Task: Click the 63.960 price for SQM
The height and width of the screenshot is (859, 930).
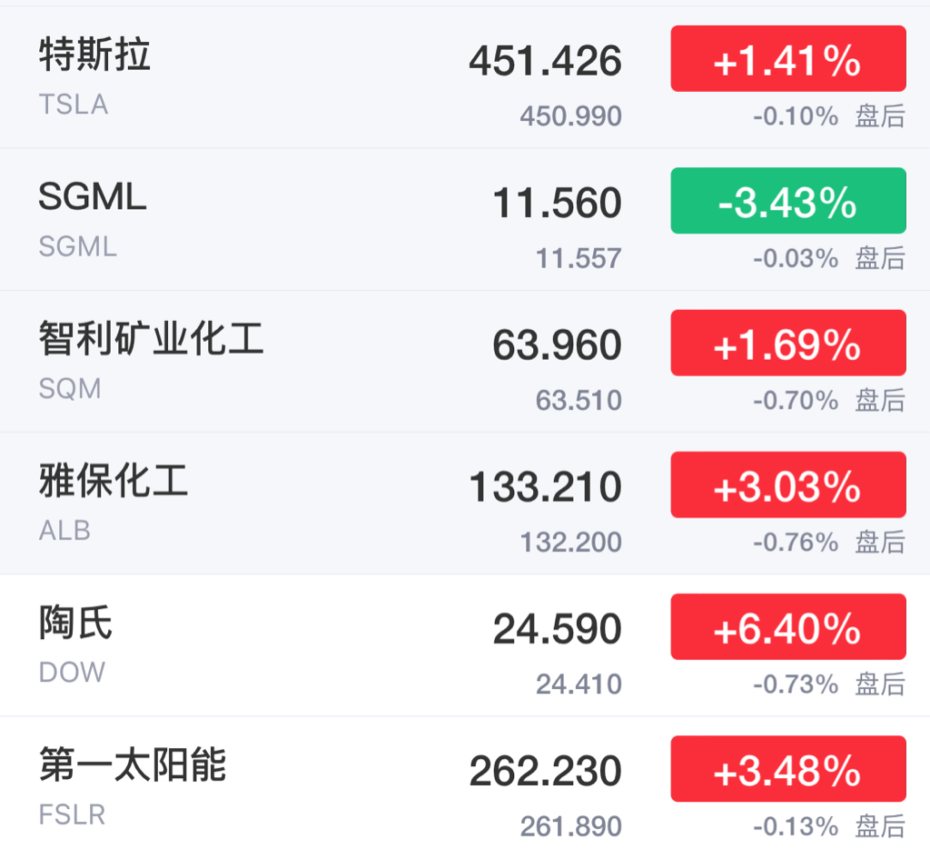Action: coord(557,345)
